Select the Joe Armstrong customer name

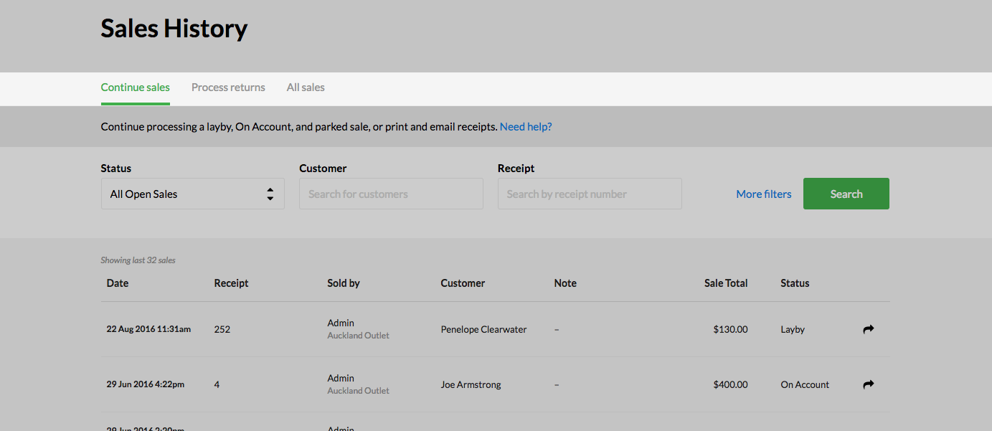(471, 384)
